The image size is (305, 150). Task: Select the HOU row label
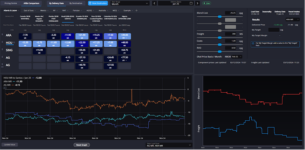(9, 43)
